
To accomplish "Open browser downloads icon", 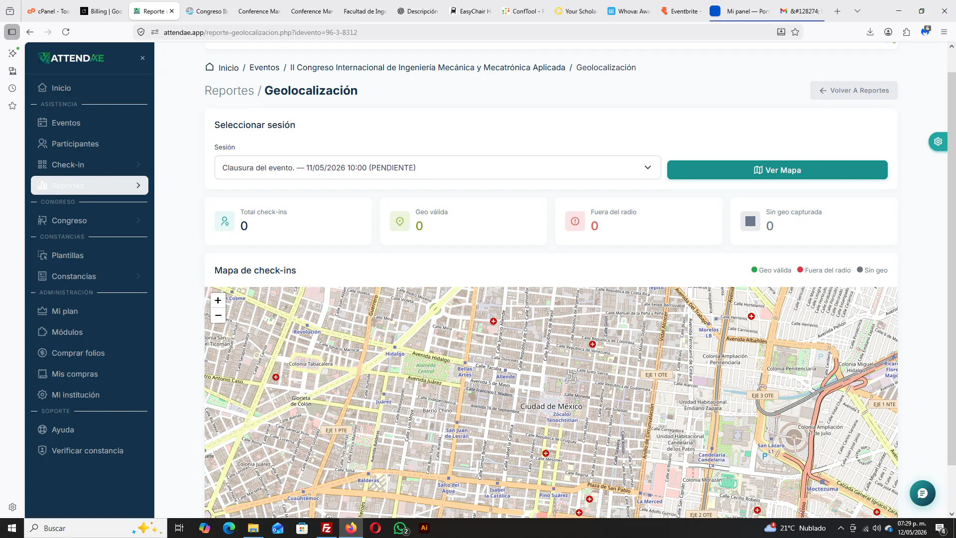I will point(870,32).
